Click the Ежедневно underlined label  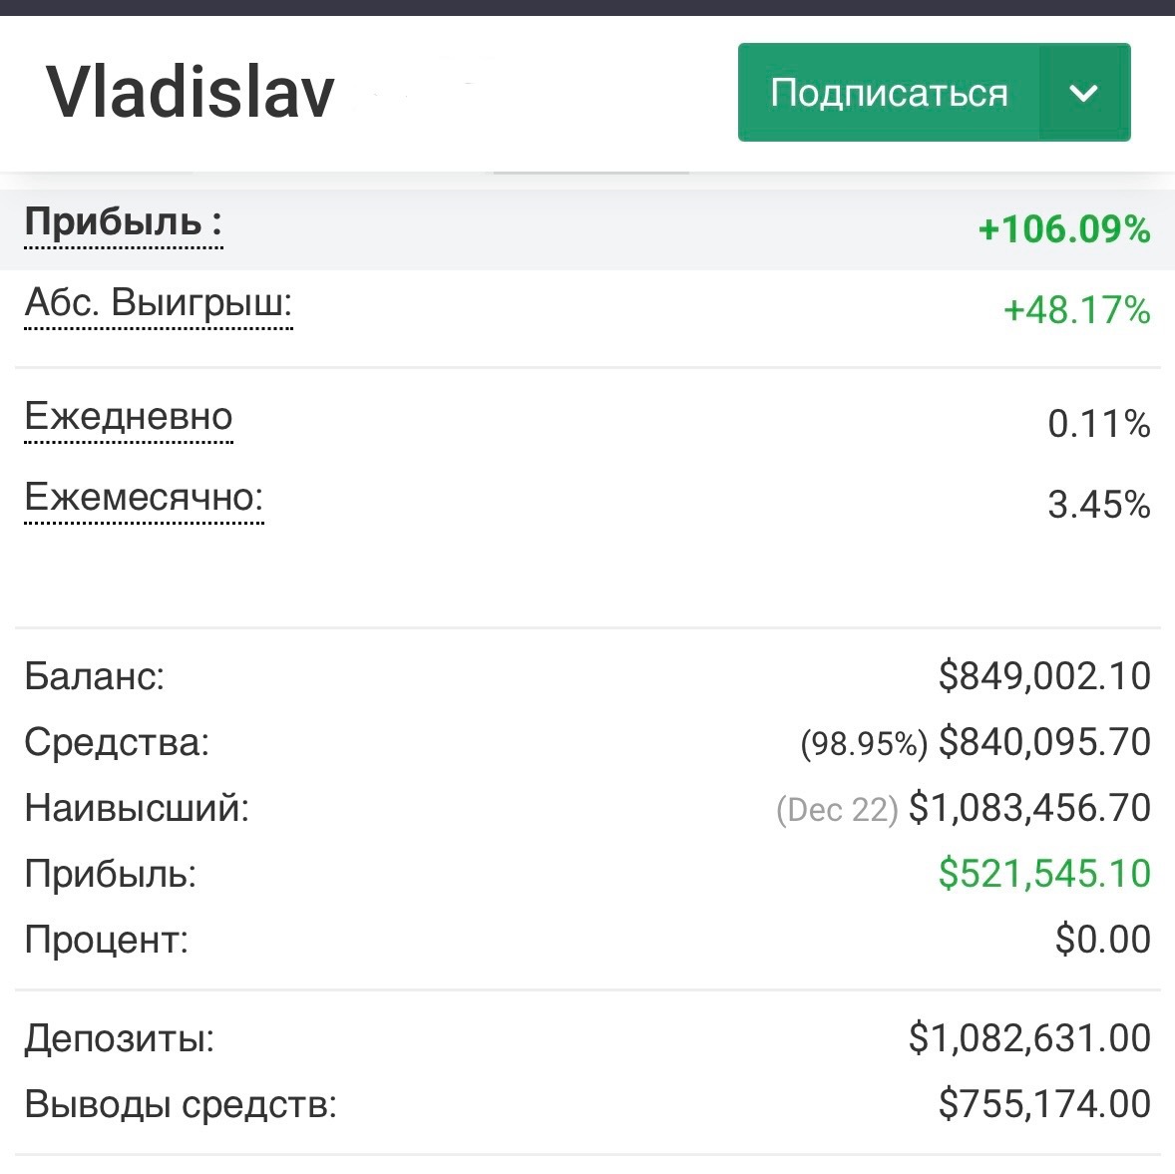[x=129, y=415]
